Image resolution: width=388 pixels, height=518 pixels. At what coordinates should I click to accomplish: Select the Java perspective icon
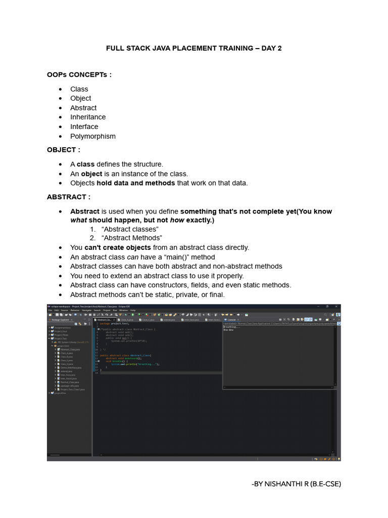tap(338, 315)
